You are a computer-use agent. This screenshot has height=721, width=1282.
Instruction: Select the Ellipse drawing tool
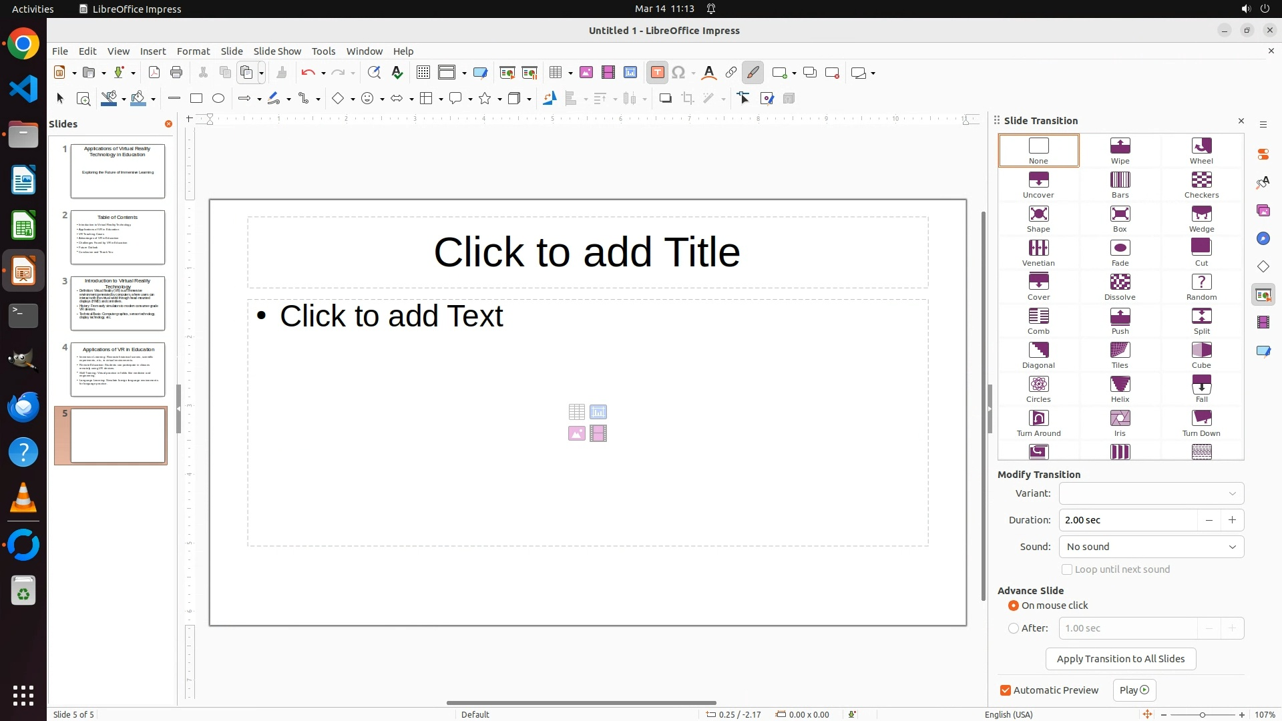(218, 99)
